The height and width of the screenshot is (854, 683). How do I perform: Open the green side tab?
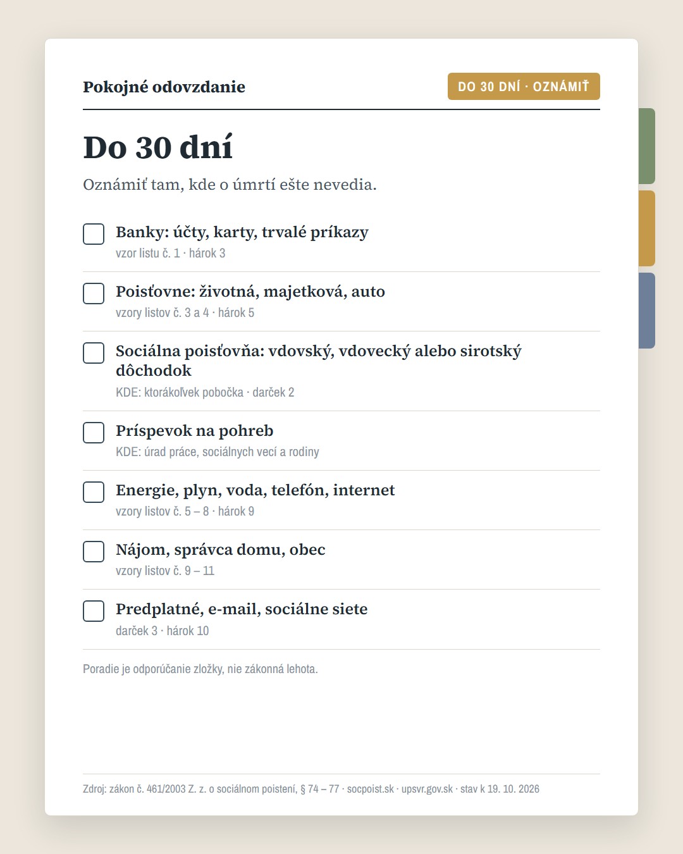coord(646,146)
